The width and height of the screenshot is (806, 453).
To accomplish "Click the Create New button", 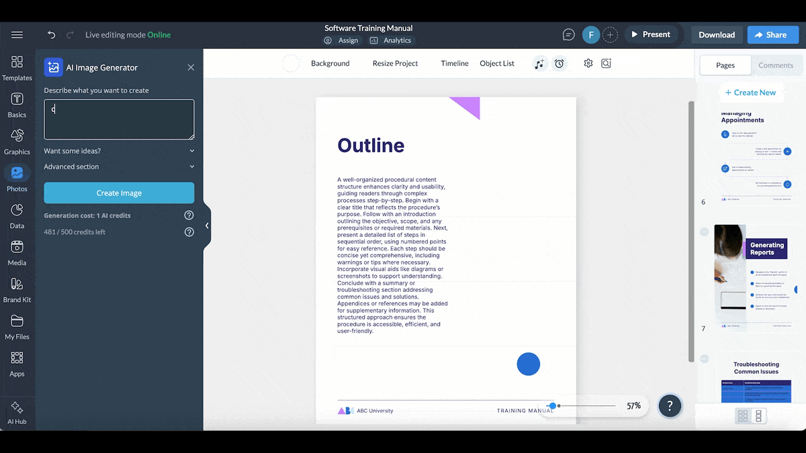I will coord(752,92).
